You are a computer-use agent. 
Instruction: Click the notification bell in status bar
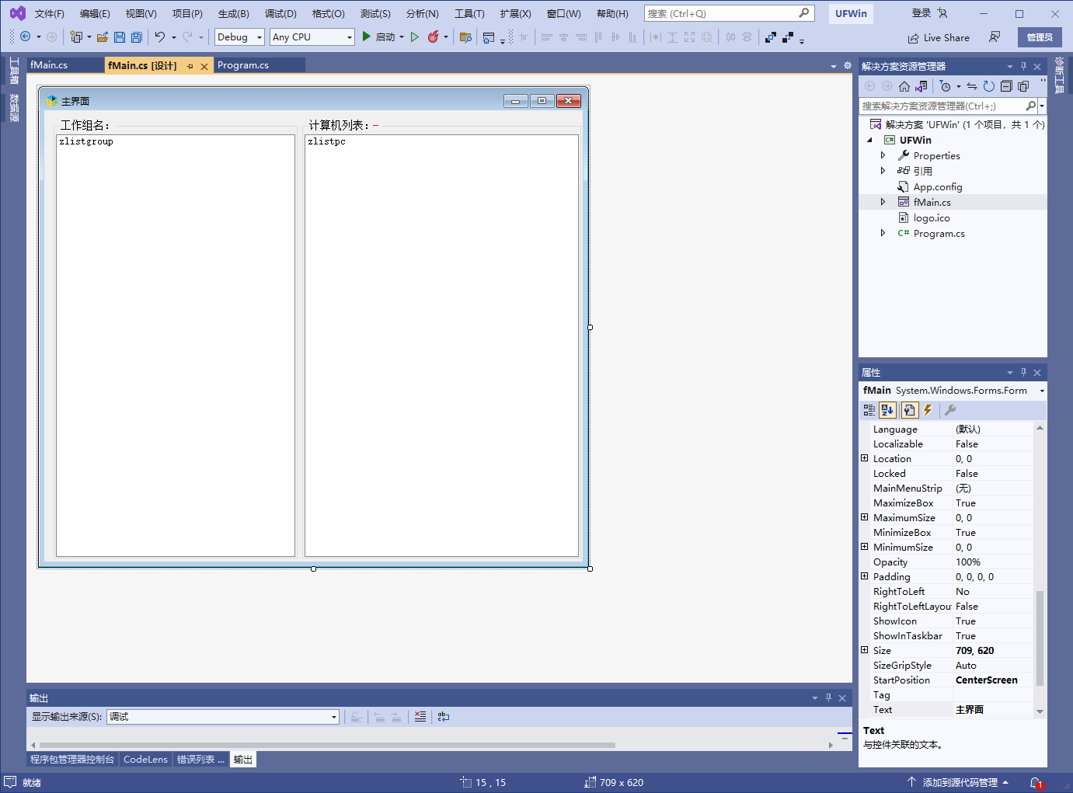point(1035,783)
